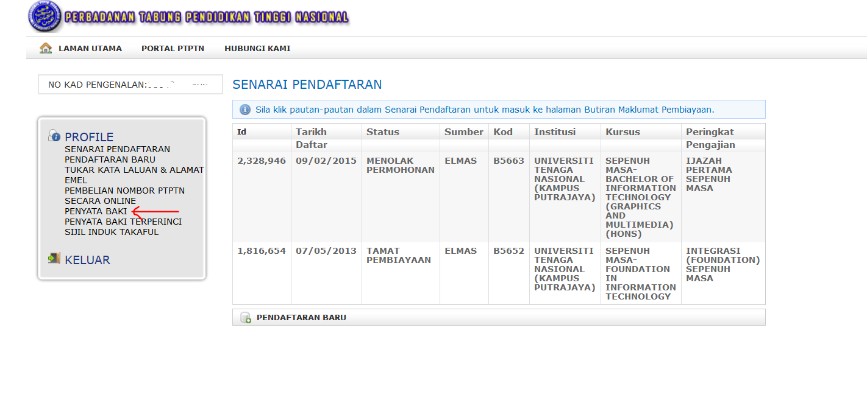Viewport: 867px width, 403px height.
Task: Click the Senarai Pendaftaran page heading
Action: coord(307,85)
